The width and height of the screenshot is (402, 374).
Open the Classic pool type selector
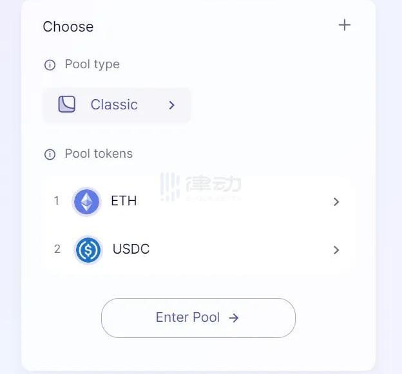click(x=117, y=105)
